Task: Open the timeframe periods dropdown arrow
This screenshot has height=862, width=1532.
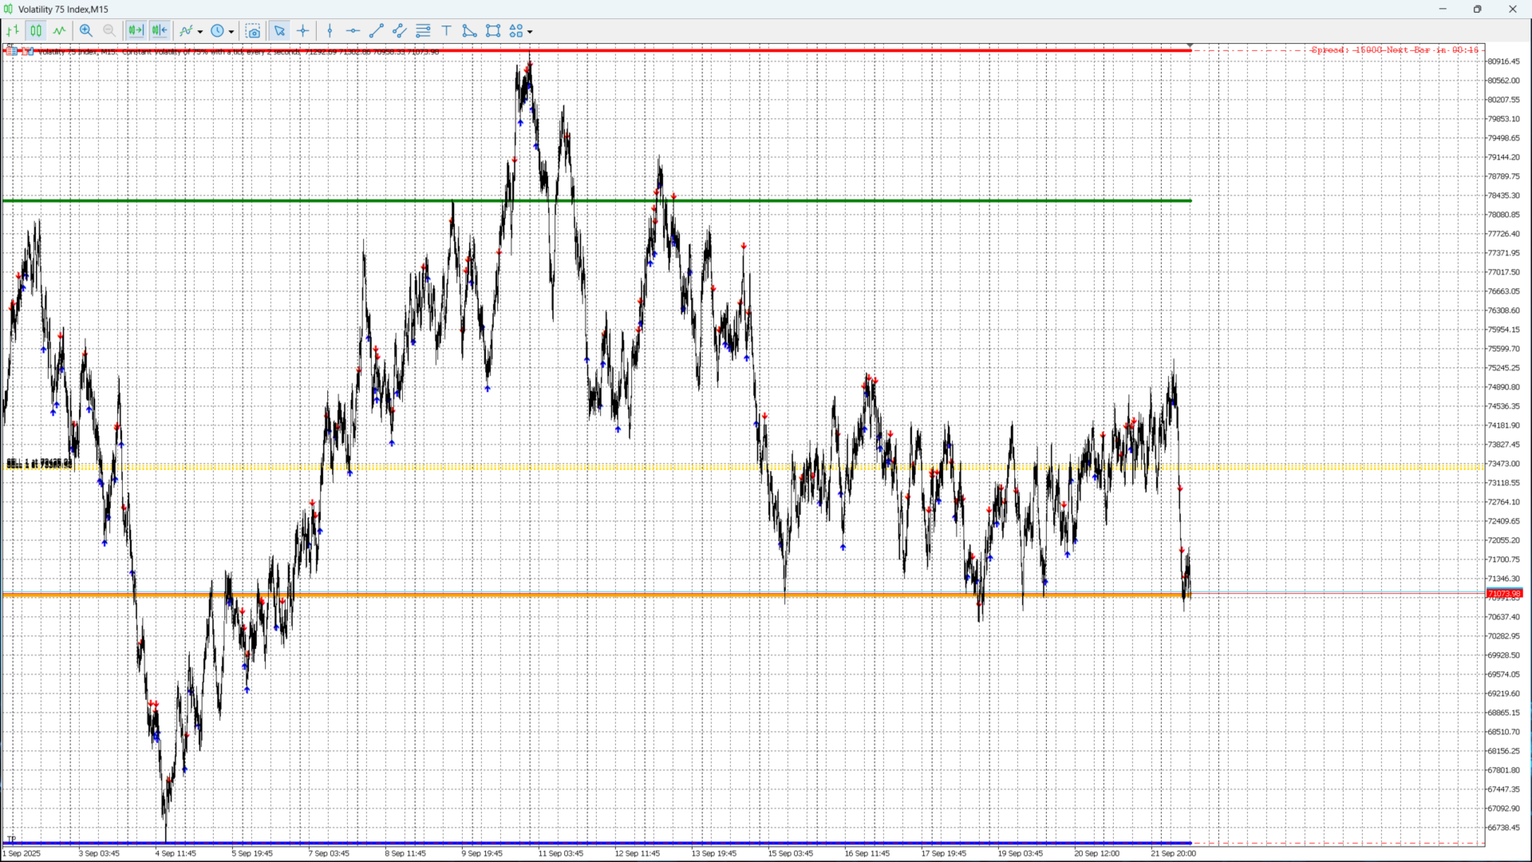Action: 231,32
